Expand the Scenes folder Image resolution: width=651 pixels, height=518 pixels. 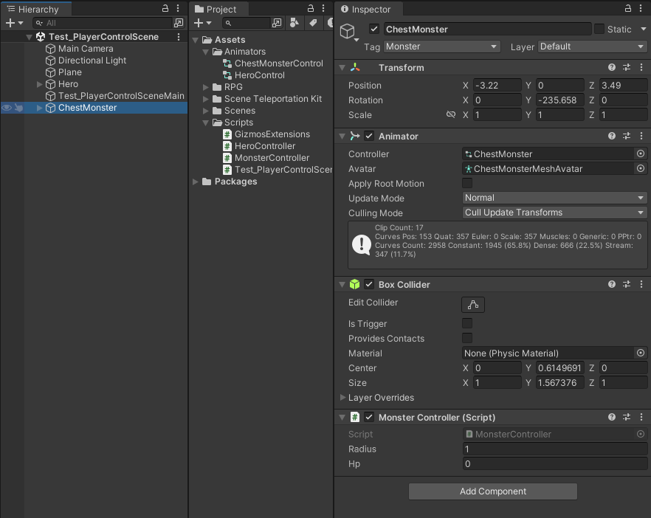click(x=205, y=111)
